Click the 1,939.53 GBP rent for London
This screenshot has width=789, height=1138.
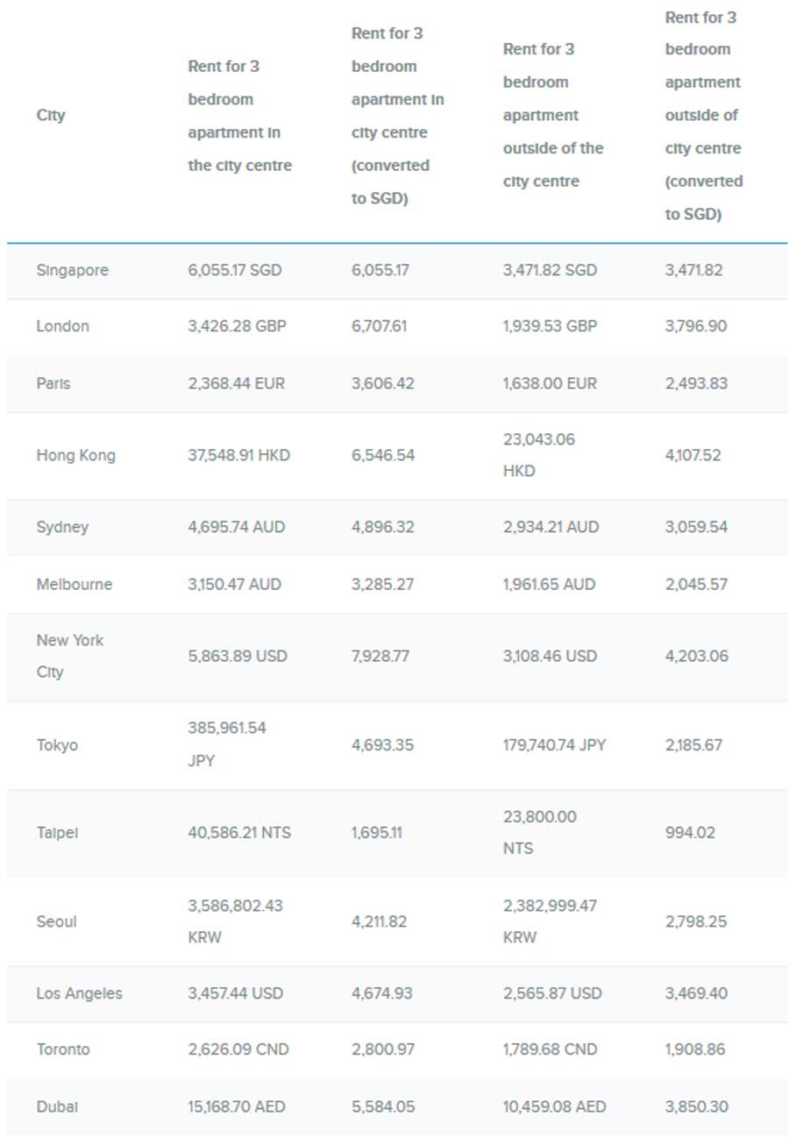550,326
